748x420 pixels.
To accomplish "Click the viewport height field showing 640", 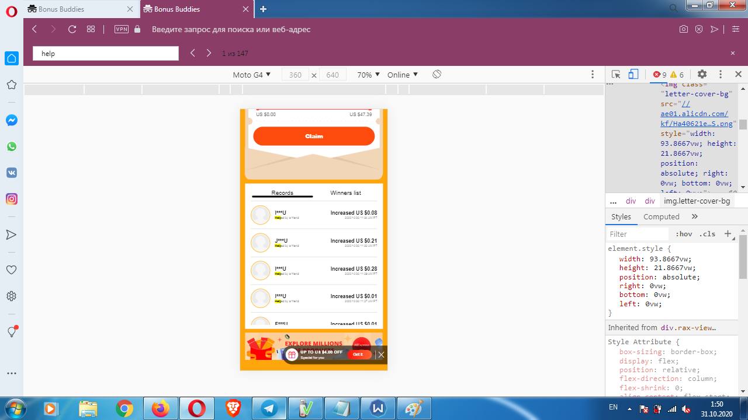I will (333, 75).
